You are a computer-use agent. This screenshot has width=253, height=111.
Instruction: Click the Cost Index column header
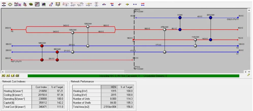point(42,87)
